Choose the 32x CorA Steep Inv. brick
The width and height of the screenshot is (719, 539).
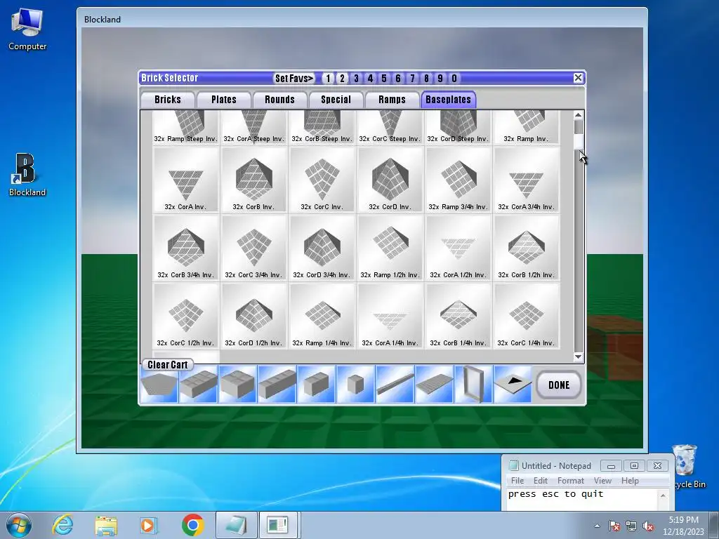253,128
